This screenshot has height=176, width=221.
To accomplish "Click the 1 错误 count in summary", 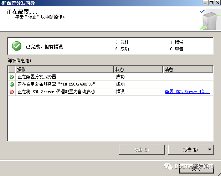I will point(176,42).
